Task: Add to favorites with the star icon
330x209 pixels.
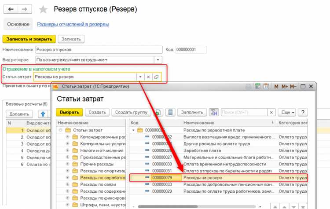Action: [43, 10]
